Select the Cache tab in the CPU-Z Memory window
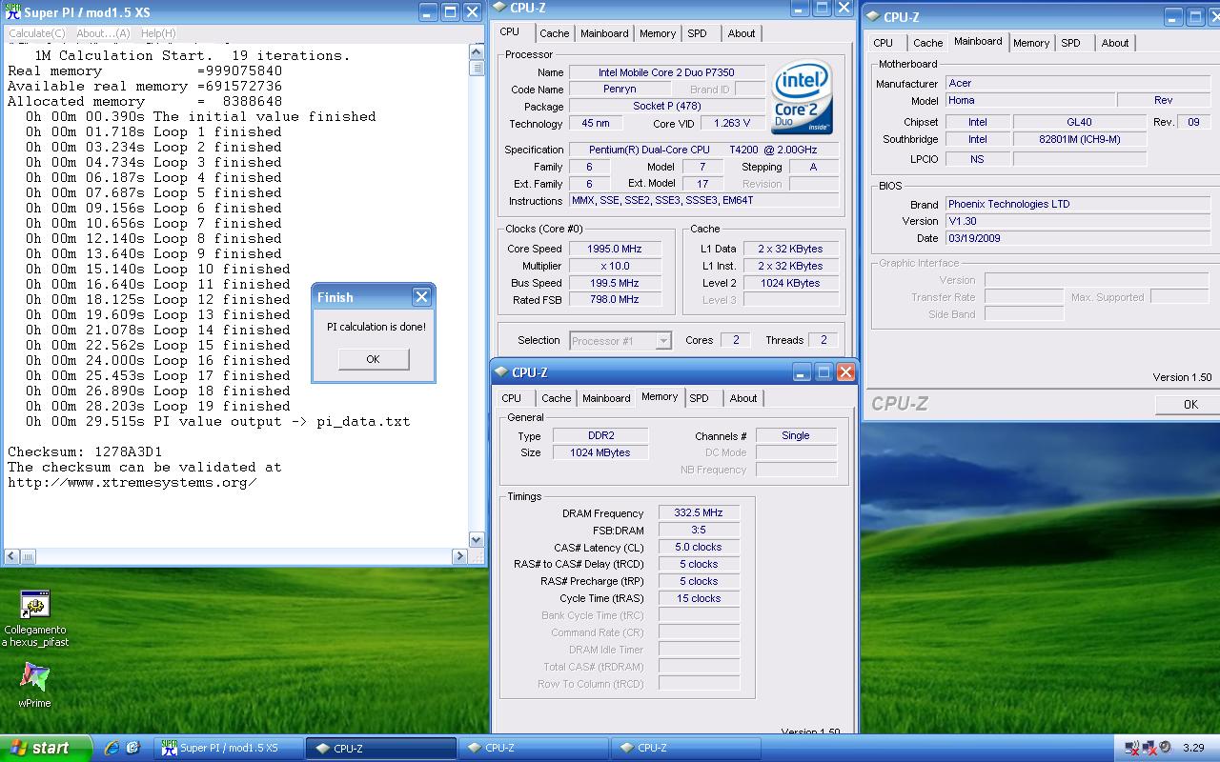Image resolution: width=1220 pixels, height=762 pixels. point(557,398)
